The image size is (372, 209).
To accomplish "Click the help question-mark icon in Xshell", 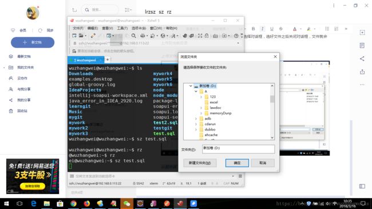I will tap(236, 36).
